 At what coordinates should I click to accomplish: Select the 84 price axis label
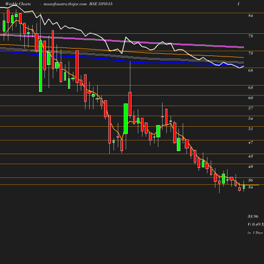(250, 15)
